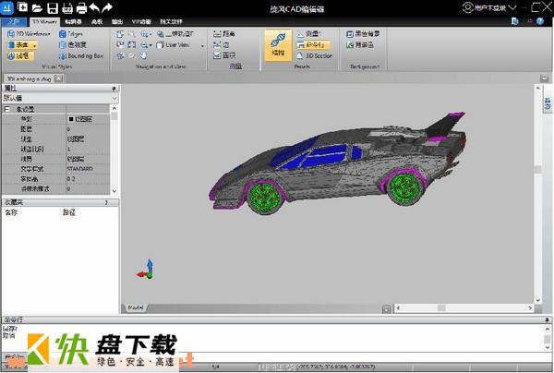
Task: Click the fit-to-window frame icon
Action: coord(132,45)
